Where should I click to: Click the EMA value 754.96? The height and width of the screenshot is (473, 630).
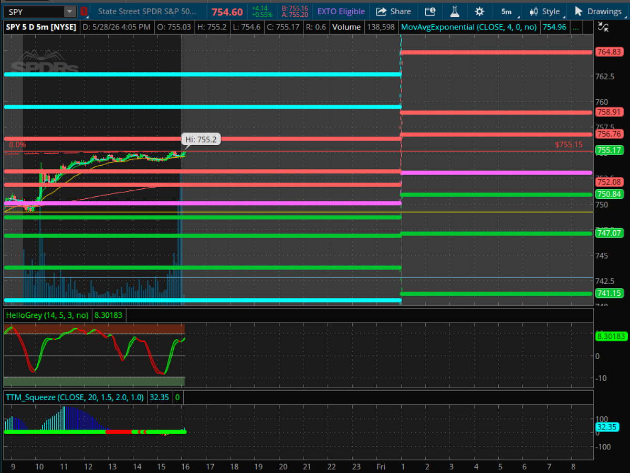coord(554,27)
